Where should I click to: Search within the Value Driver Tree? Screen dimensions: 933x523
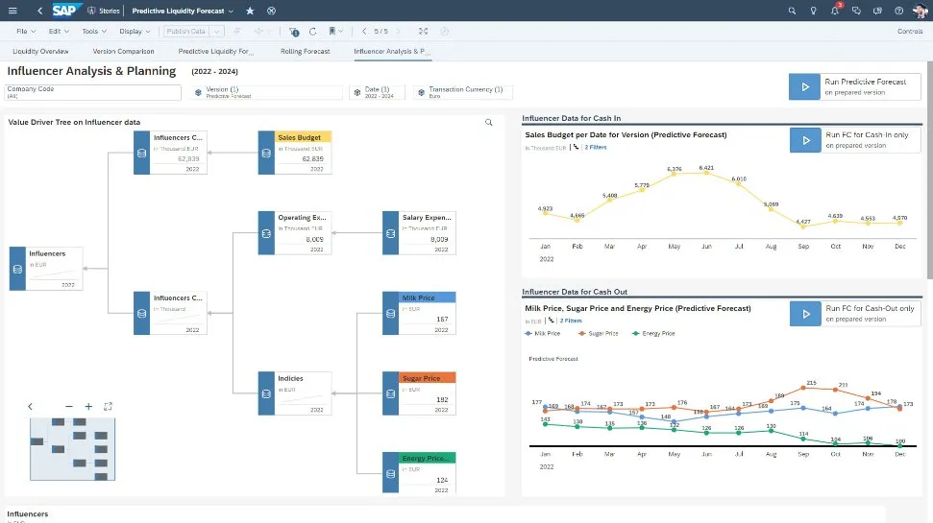(488, 123)
